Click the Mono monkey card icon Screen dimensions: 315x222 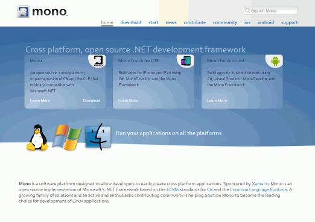coord(98,61)
